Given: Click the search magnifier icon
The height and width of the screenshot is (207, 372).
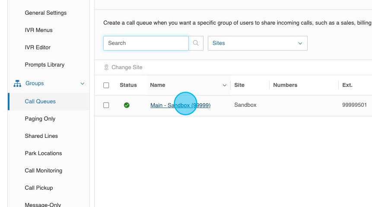Looking at the screenshot, I should (x=196, y=43).
